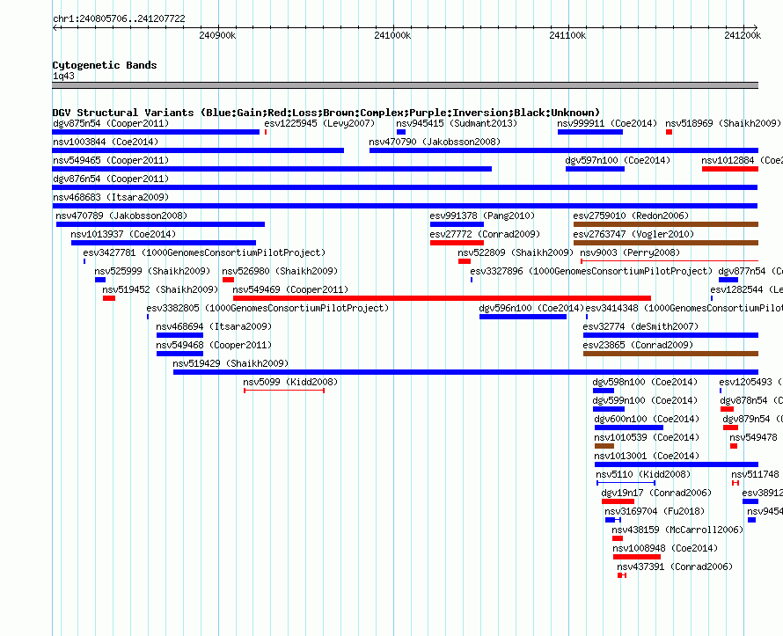Open nsv470789 (Jakobsson2008) label
783x636 pixels.
tap(121, 216)
